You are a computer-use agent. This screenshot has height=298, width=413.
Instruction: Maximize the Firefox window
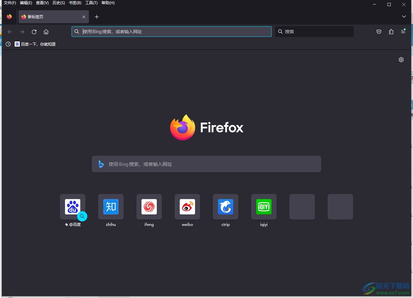click(389, 4)
